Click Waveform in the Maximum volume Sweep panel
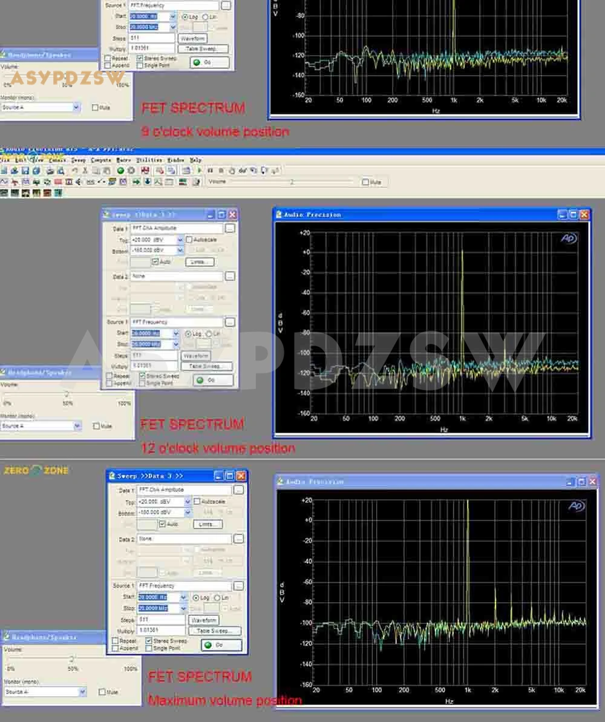 (x=203, y=620)
